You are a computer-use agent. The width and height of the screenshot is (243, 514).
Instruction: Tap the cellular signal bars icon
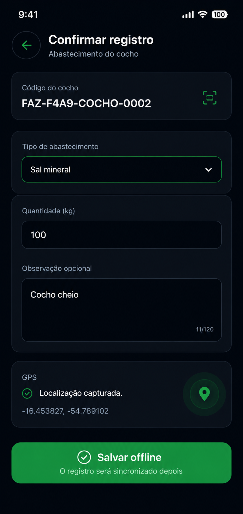(x=188, y=14)
